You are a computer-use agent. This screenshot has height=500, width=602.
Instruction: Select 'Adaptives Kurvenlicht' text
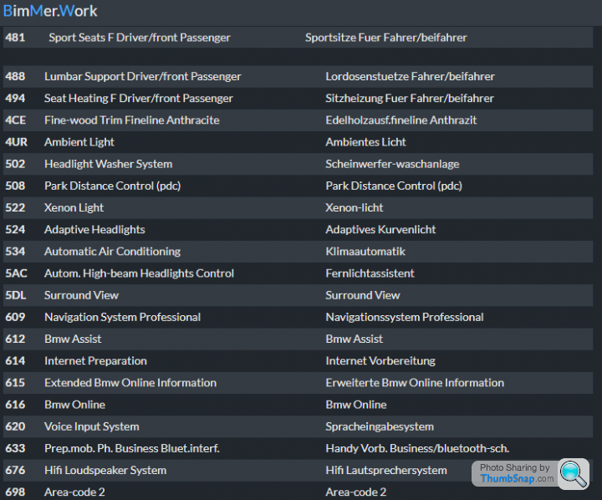click(380, 230)
